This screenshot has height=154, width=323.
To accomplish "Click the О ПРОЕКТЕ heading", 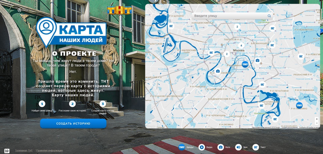I will point(74,54).
